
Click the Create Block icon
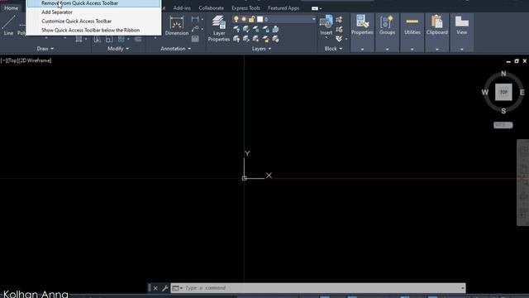point(339,20)
